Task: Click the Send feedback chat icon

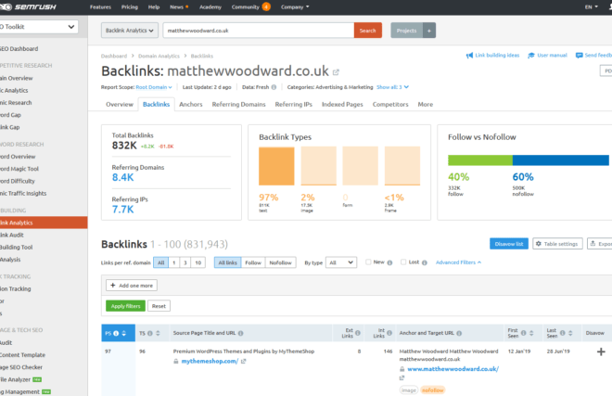Action: click(x=580, y=56)
